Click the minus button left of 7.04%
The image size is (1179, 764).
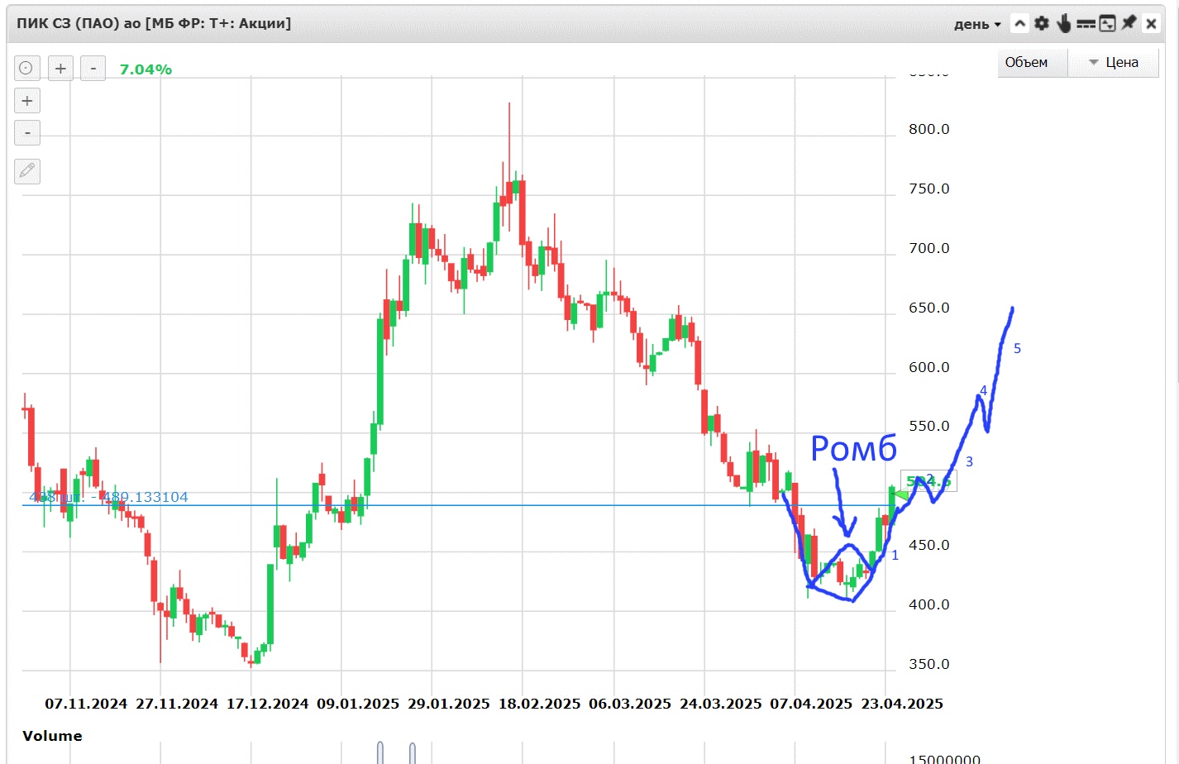tap(93, 68)
